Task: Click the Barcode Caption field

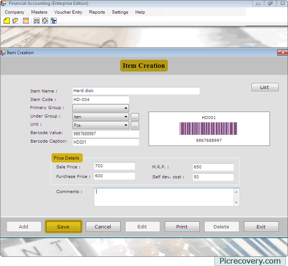Action: tap(106, 142)
